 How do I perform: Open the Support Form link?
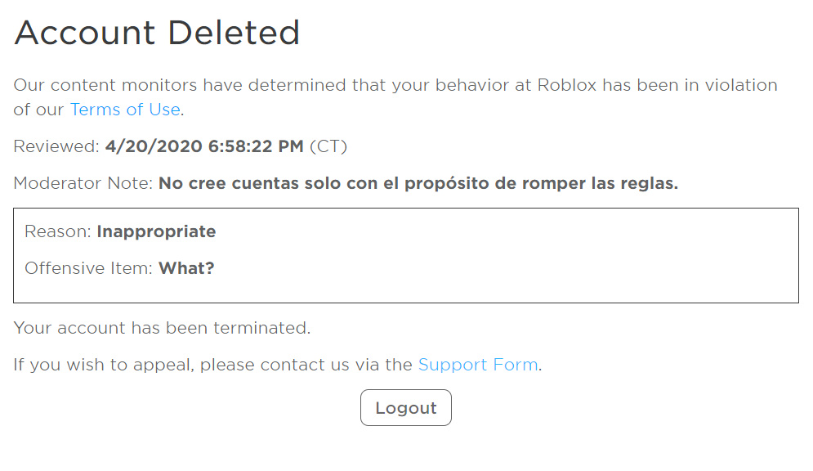click(x=478, y=365)
